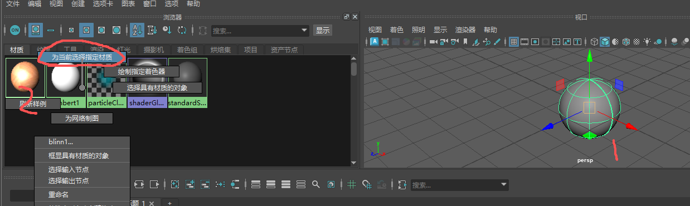Sort browser nodes by time
The image size is (690, 206).
pos(167,30)
